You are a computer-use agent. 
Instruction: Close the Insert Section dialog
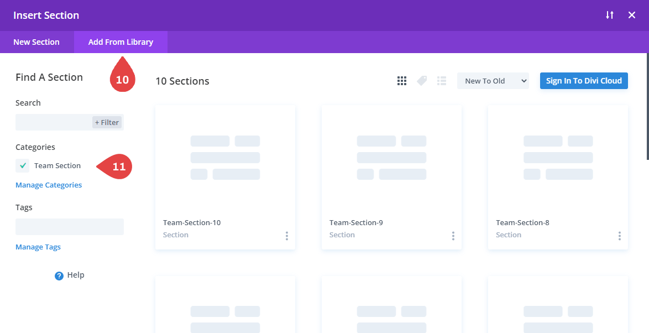[x=632, y=15]
